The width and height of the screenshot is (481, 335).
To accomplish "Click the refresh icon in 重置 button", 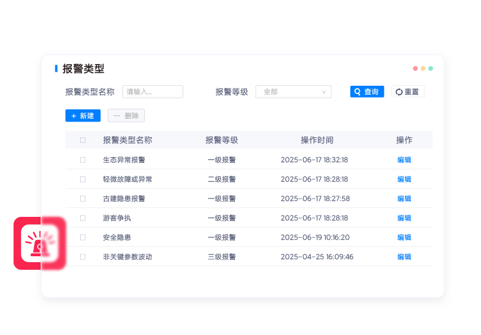I will click(x=399, y=92).
